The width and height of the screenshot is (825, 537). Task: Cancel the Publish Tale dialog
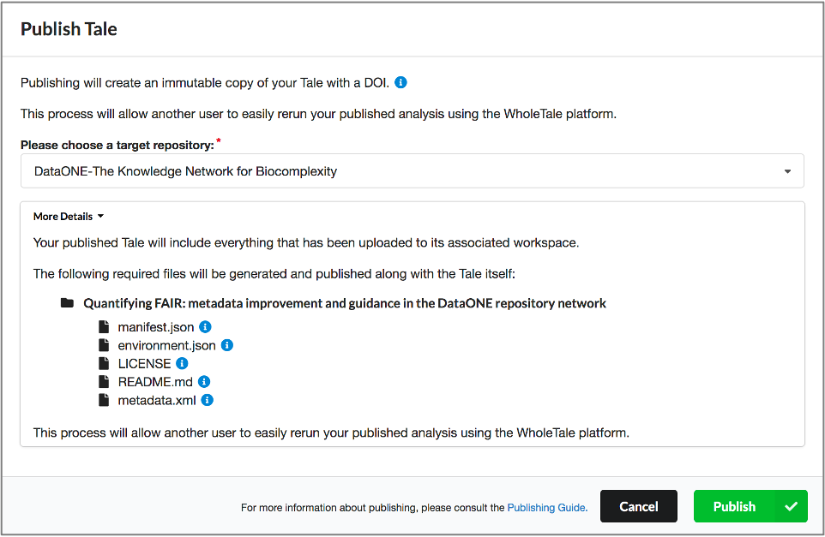[639, 506]
